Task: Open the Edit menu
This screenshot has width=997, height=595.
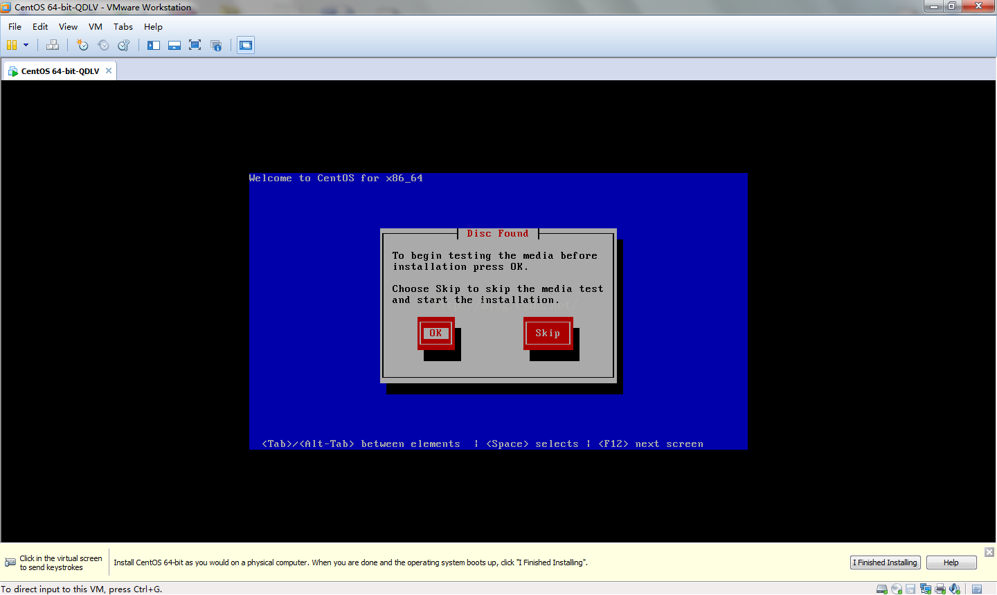Action: click(40, 26)
